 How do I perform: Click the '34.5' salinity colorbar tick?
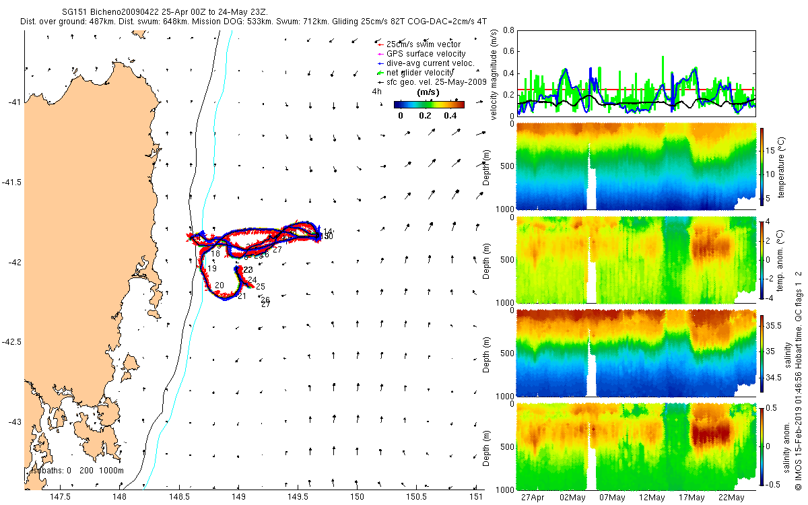point(774,378)
